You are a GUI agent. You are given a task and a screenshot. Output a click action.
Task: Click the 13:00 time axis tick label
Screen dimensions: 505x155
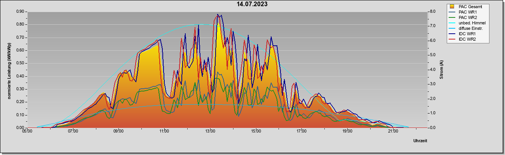210,131
